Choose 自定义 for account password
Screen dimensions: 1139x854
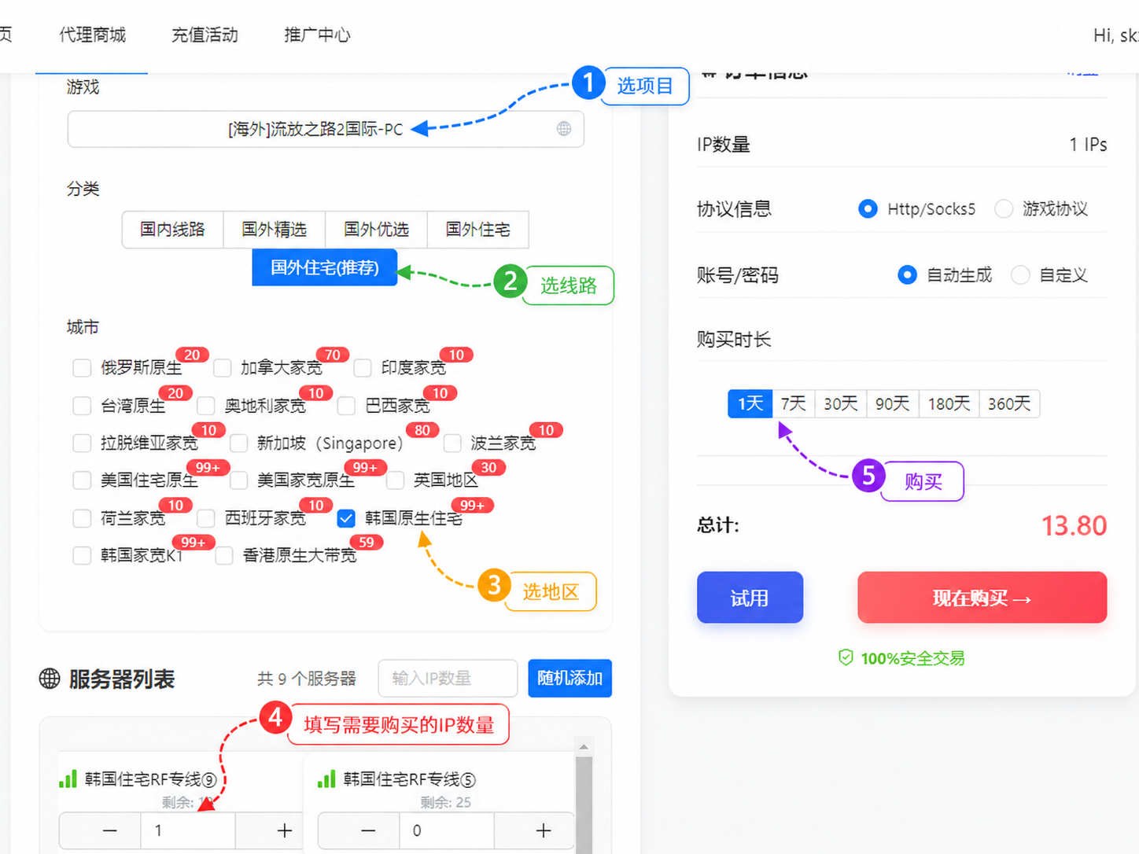point(1020,275)
